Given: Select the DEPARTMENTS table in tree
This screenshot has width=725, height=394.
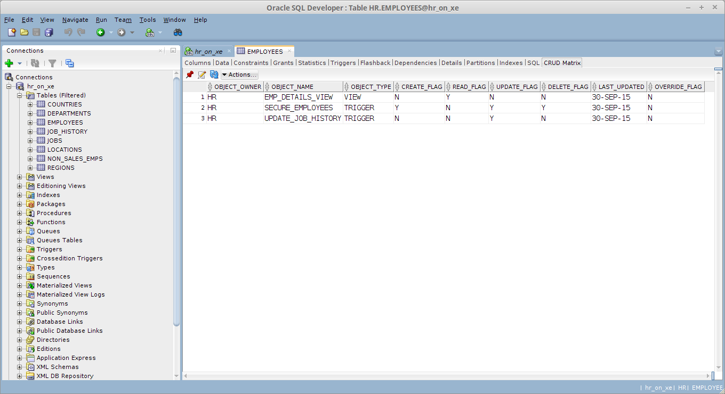Looking at the screenshot, I should 69,113.
